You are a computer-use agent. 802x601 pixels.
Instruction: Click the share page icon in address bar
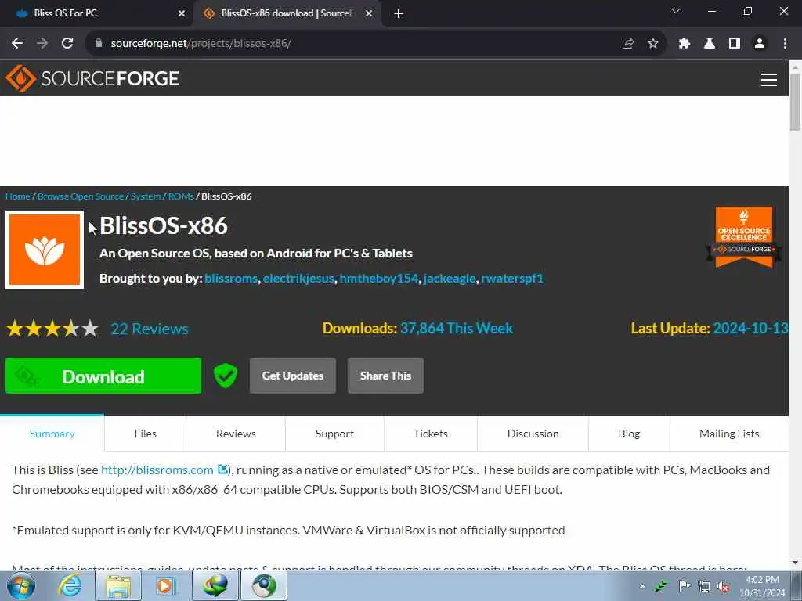pyautogui.click(x=628, y=44)
